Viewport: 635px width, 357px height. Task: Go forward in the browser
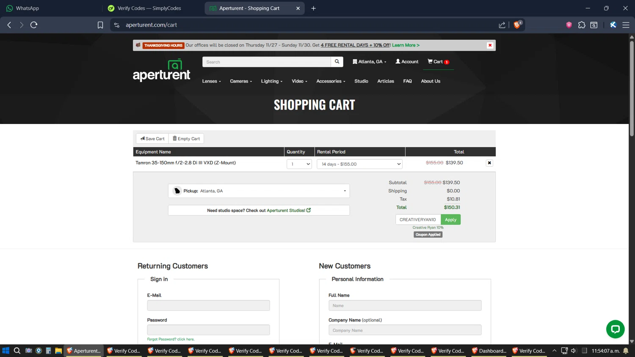pyautogui.click(x=21, y=25)
